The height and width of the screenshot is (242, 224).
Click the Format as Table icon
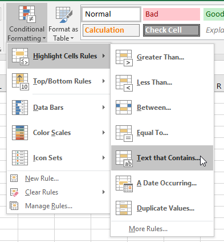tap(64, 14)
